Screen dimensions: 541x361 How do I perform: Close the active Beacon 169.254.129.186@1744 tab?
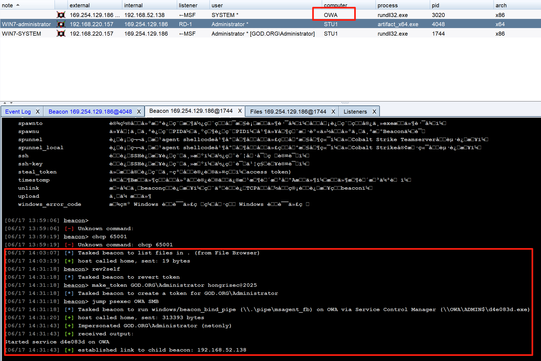pos(240,111)
